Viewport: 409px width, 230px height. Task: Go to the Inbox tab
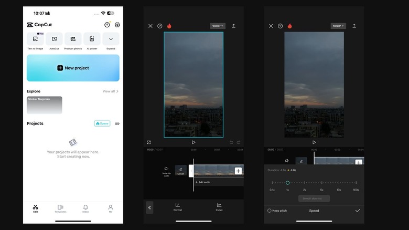tap(85, 208)
